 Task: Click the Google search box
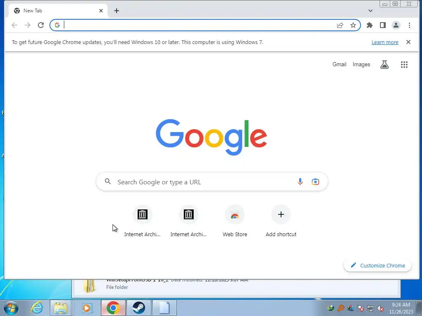click(212, 182)
